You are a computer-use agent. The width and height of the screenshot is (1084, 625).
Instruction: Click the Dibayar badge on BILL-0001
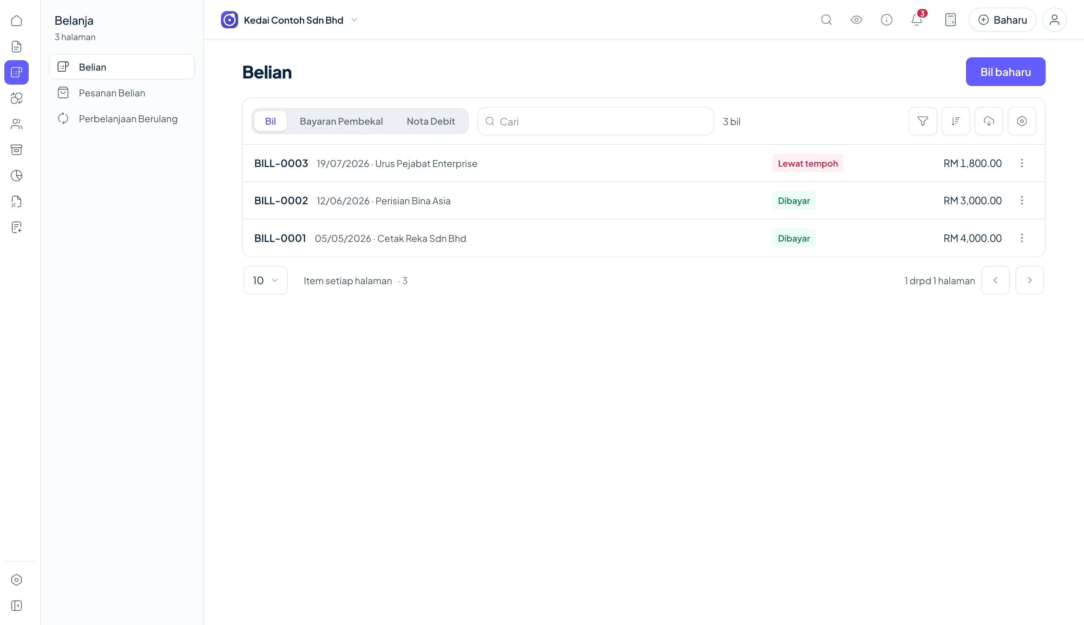(793, 238)
